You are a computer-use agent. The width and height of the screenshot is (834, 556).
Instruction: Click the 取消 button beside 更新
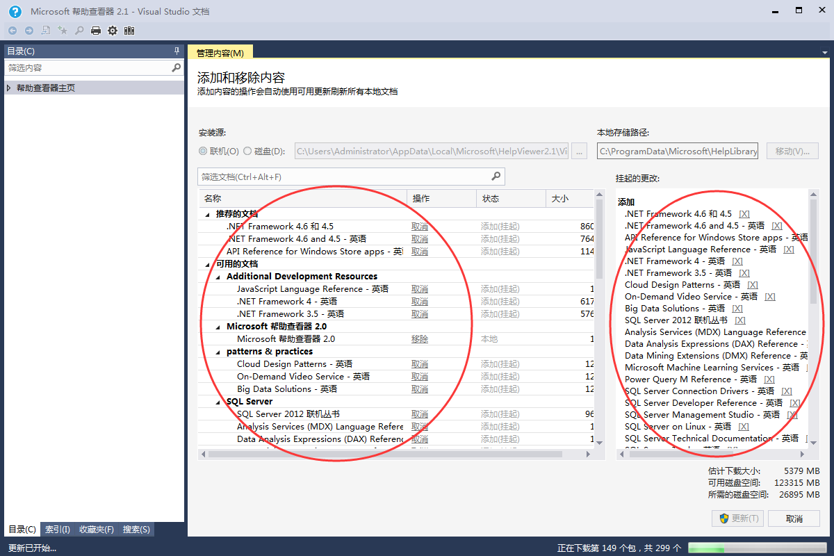[x=794, y=518]
